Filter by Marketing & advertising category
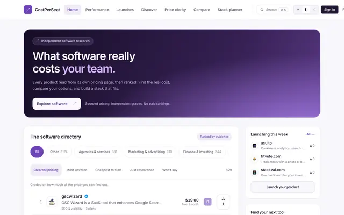The image size is (344, 215). pos(150,152)
